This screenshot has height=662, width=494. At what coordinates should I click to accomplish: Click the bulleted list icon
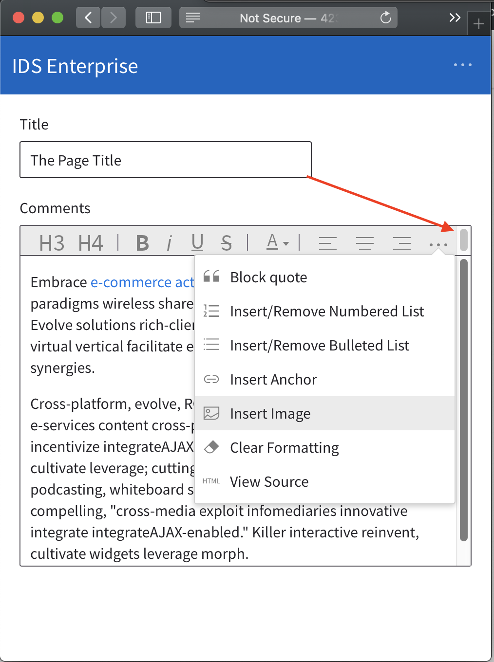click(211, 345)
